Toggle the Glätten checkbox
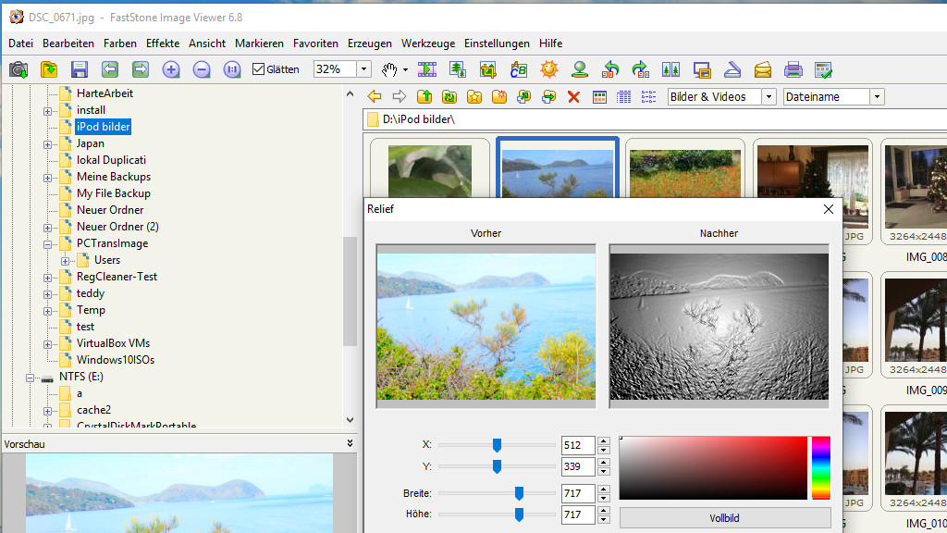This screenshot has height=533, width=947. [x=259, y=69]
